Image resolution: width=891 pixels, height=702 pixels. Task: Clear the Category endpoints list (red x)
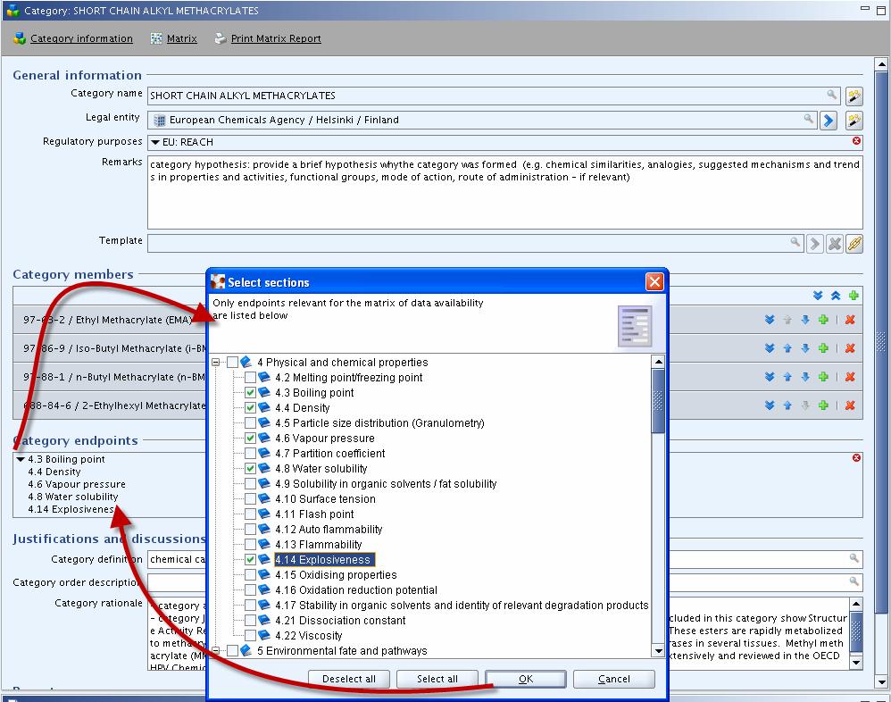856,457
